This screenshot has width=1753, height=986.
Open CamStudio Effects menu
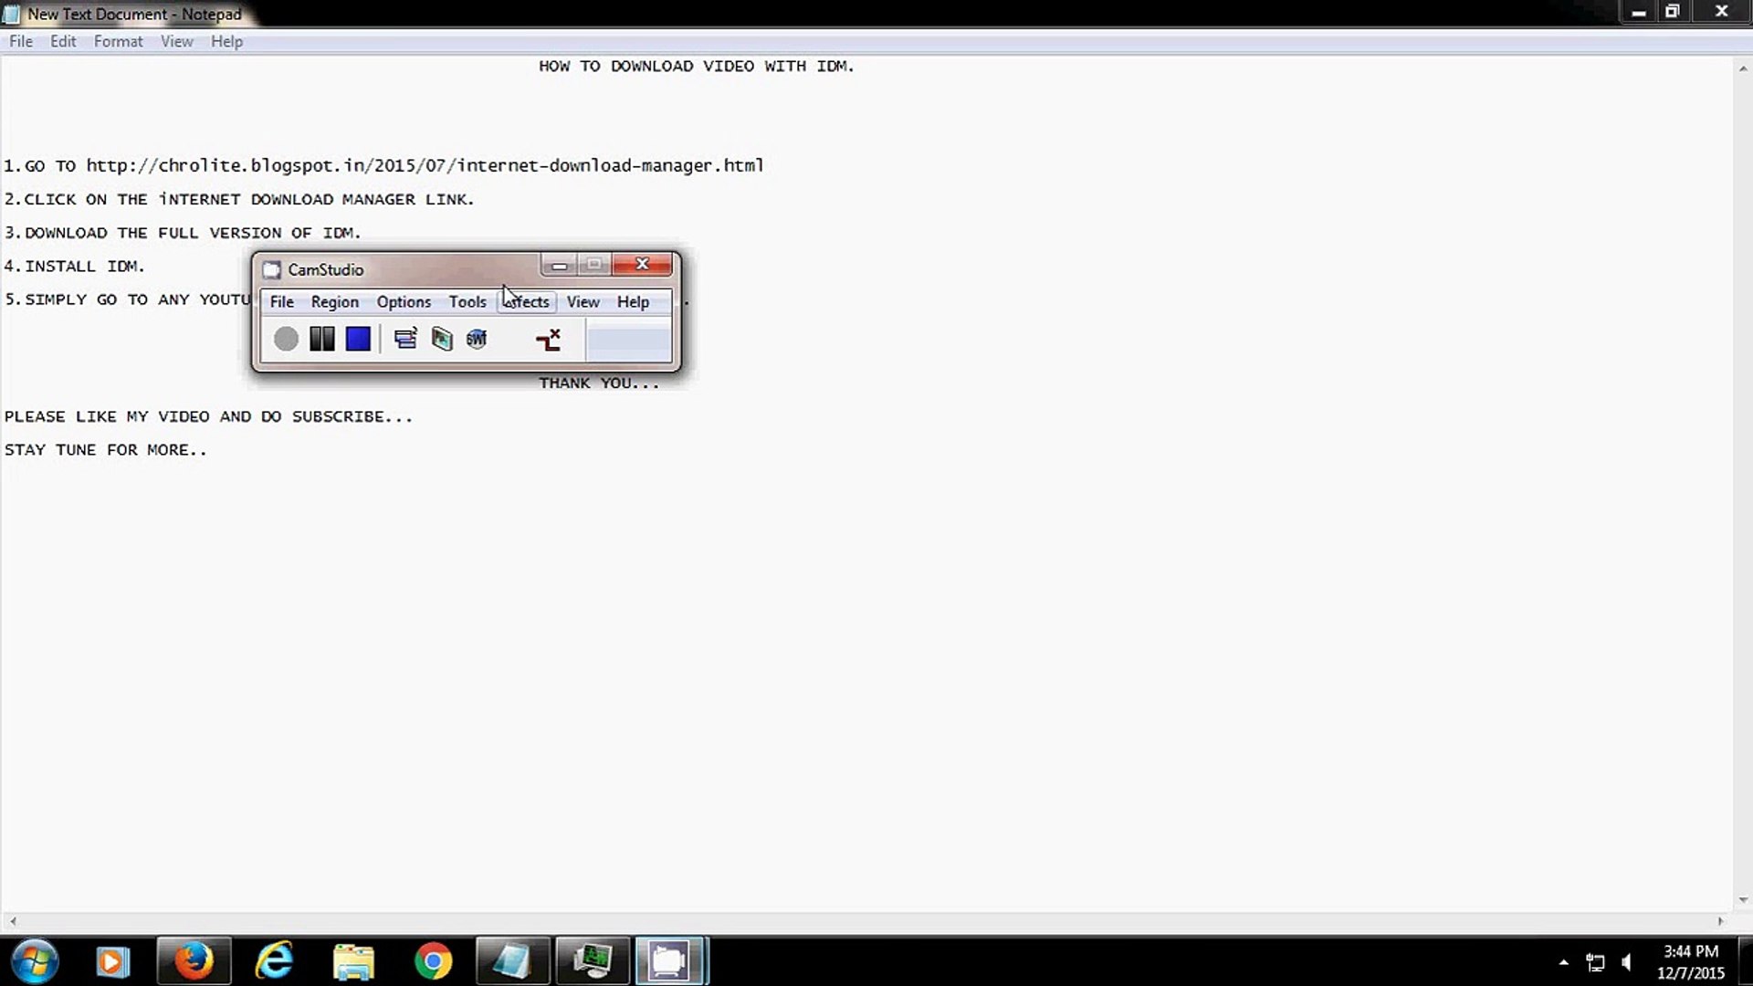528,302
